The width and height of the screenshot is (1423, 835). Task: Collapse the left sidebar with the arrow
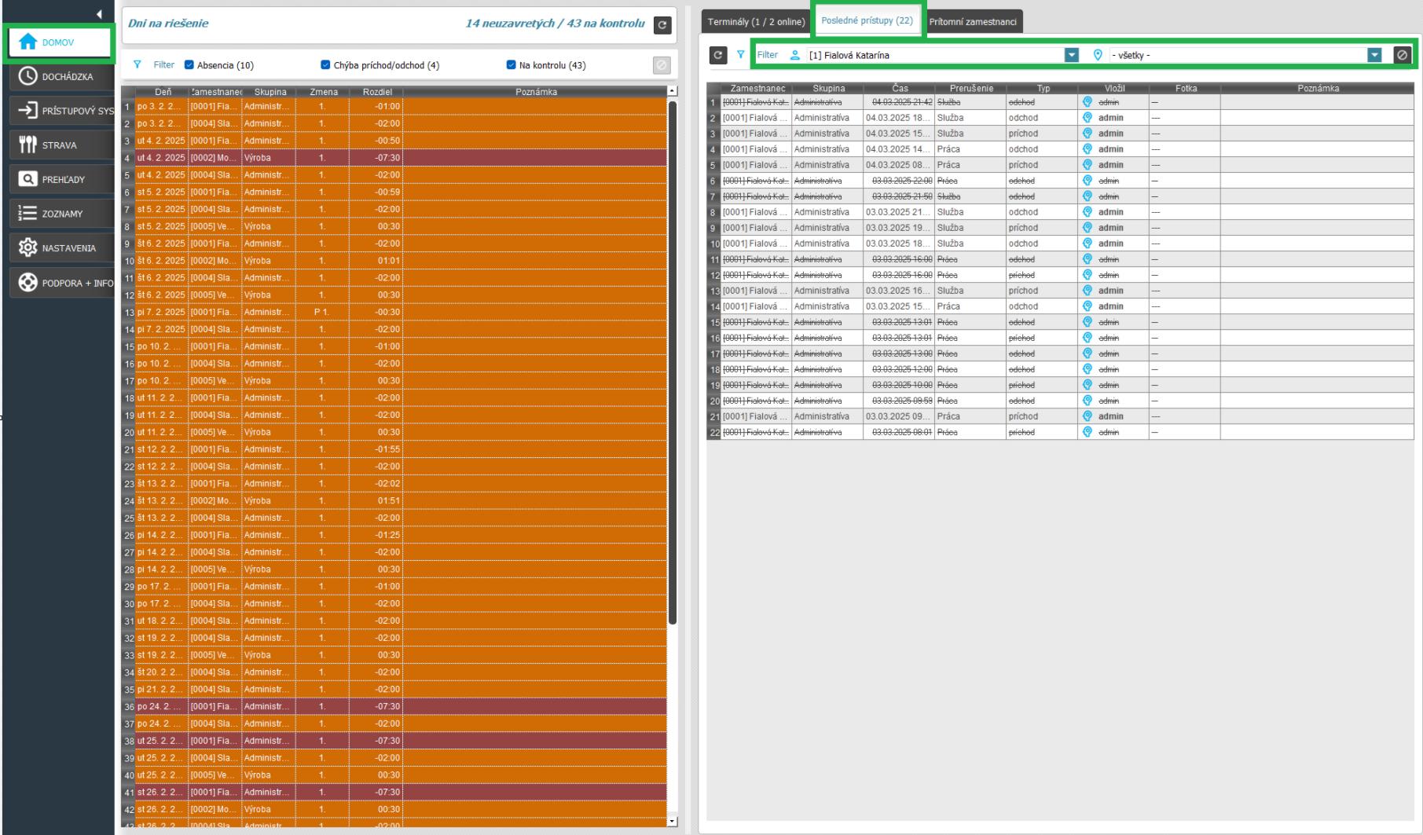click(x=99, y=14)
